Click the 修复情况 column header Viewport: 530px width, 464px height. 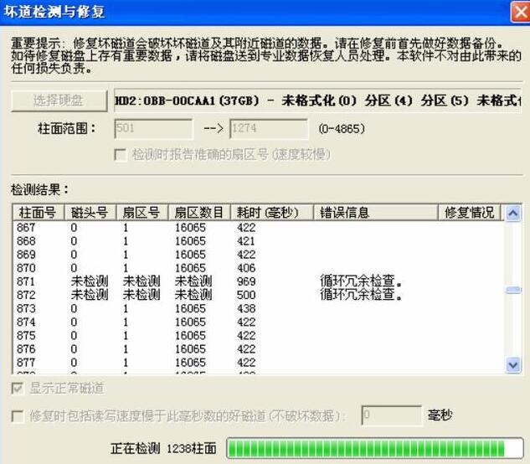click(x=469, y=213)
